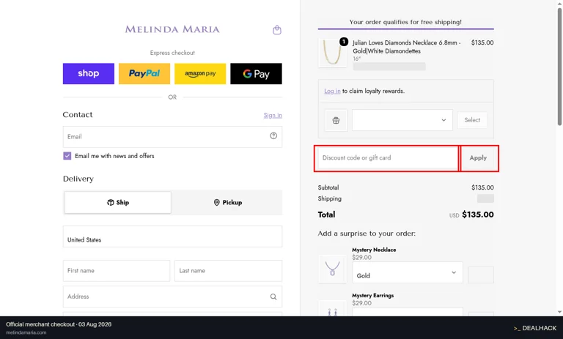Image resolution: width=563 pixels, height=339 pixels.
Task: Choose Amazon Pay express checkout
Action: point(200,73)
